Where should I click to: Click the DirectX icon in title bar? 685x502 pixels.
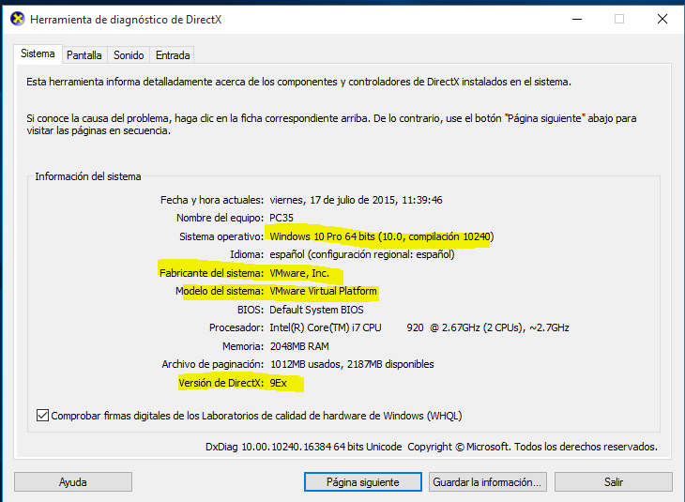tap(18, 19)
